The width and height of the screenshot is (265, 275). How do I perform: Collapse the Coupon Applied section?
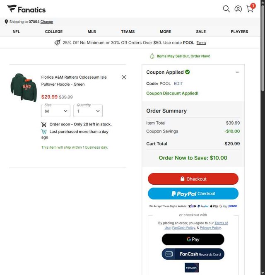click(x=237, y=72)
